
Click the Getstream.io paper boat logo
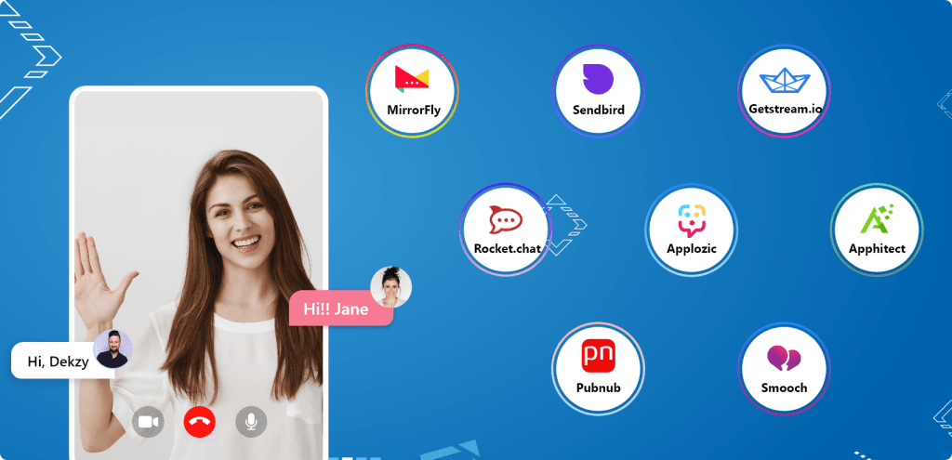(785, 80)
